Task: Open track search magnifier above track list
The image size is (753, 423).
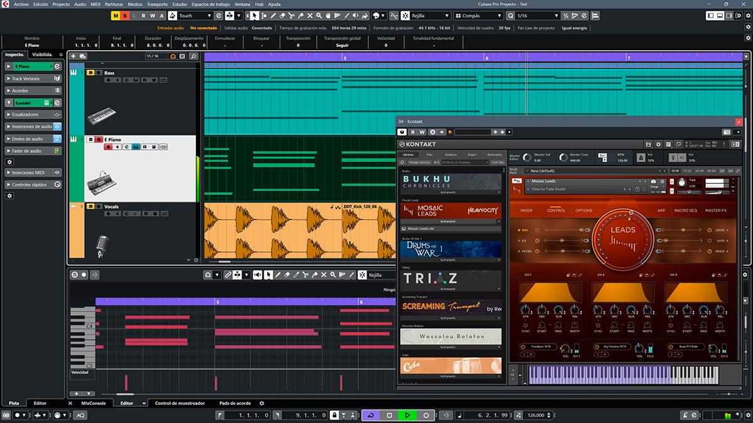Action: coord(193,56)
